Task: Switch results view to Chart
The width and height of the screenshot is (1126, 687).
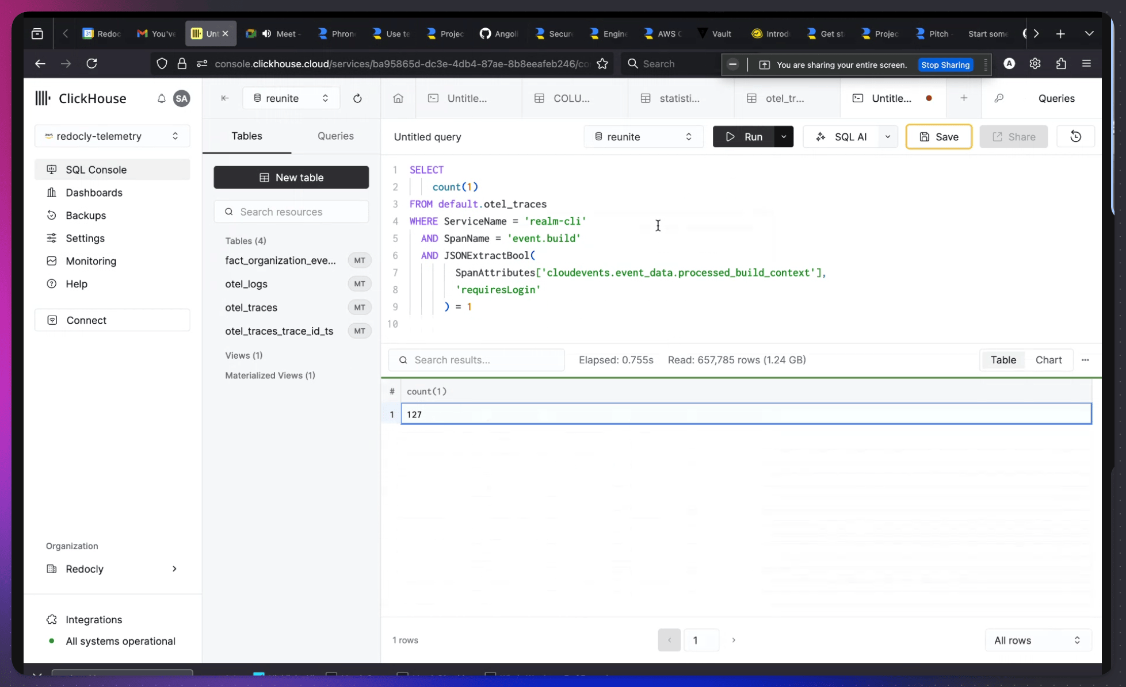Action: 1048,360
